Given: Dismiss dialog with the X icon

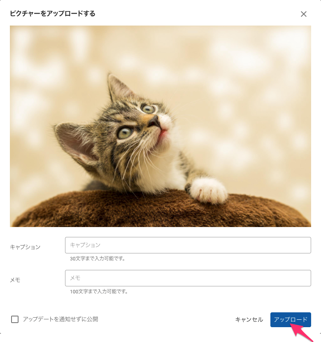Looking at the screenshot, I should tap(304, 14).
